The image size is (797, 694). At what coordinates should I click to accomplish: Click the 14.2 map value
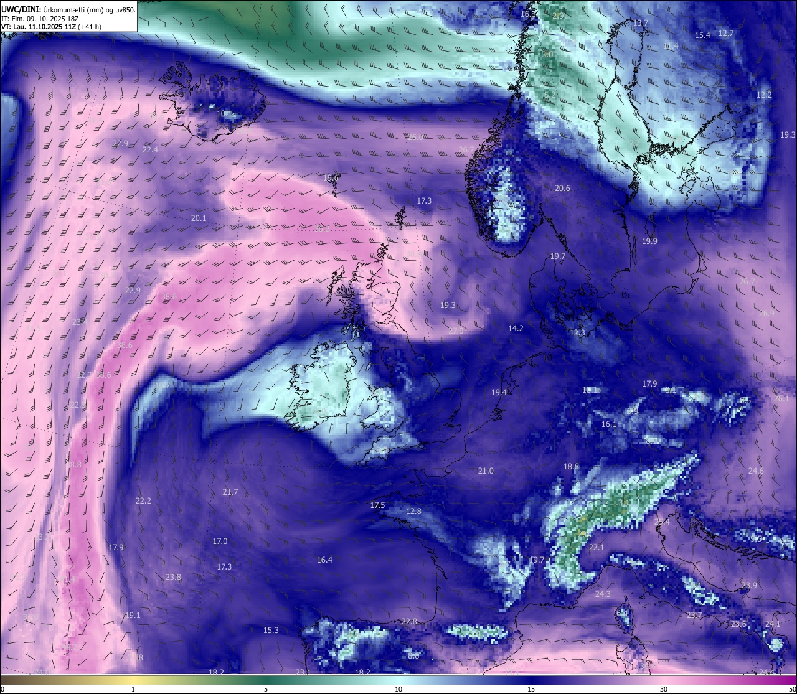click(x=516, y=328)
